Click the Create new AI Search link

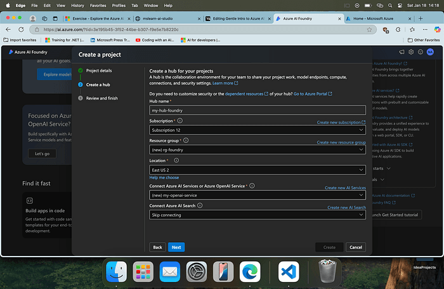coord(346,208)
